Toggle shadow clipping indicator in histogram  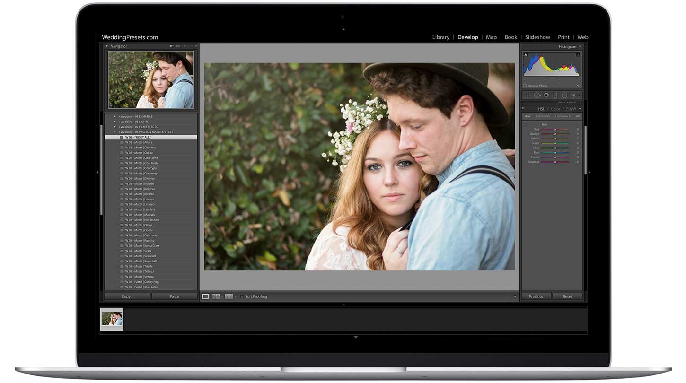[526, 55]
